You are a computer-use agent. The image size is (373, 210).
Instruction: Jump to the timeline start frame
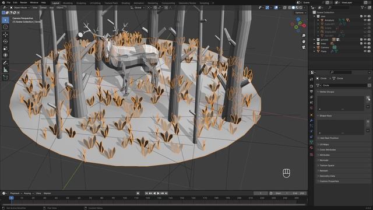pyautogui.click(x=146, y=193)
